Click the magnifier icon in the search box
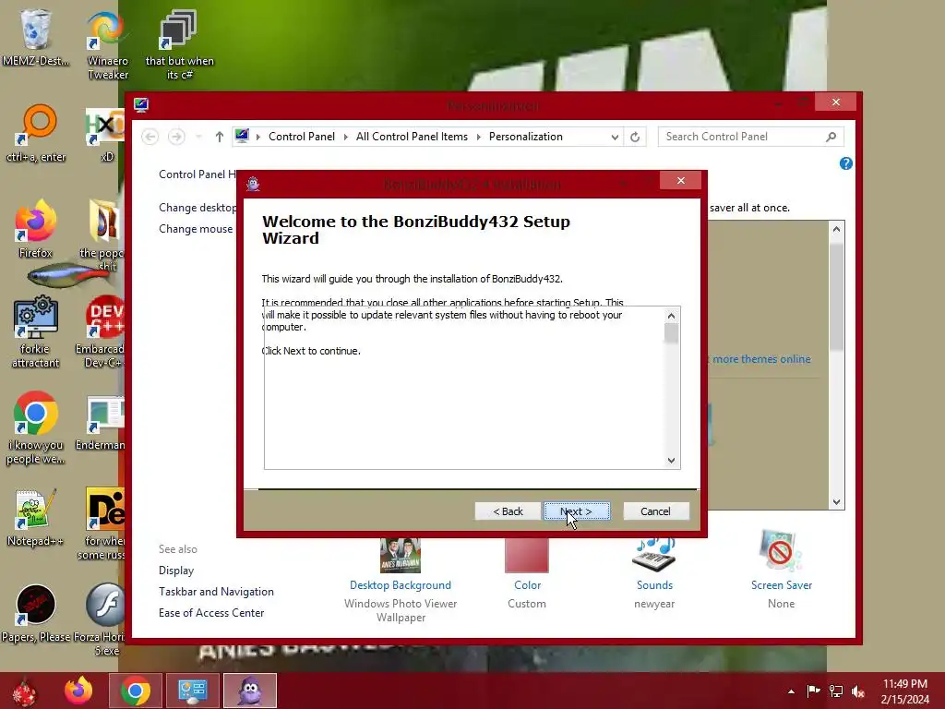Screen dimensions: 945x709 pyautogui.click(x=831, y=137)
